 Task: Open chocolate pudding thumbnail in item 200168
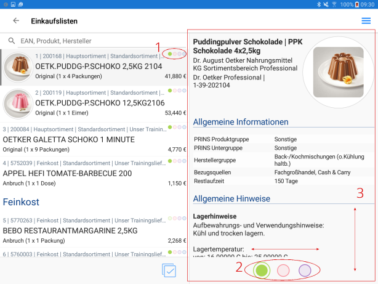[x=18, y=67]
